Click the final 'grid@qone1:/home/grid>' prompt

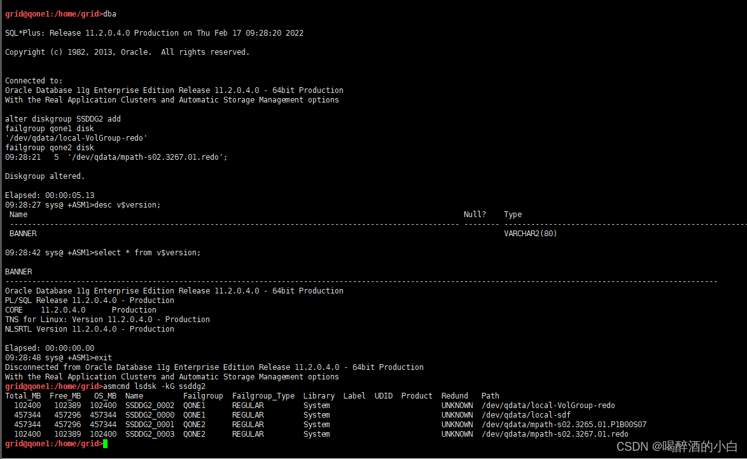pyautogui.click(x=54, y=444)
